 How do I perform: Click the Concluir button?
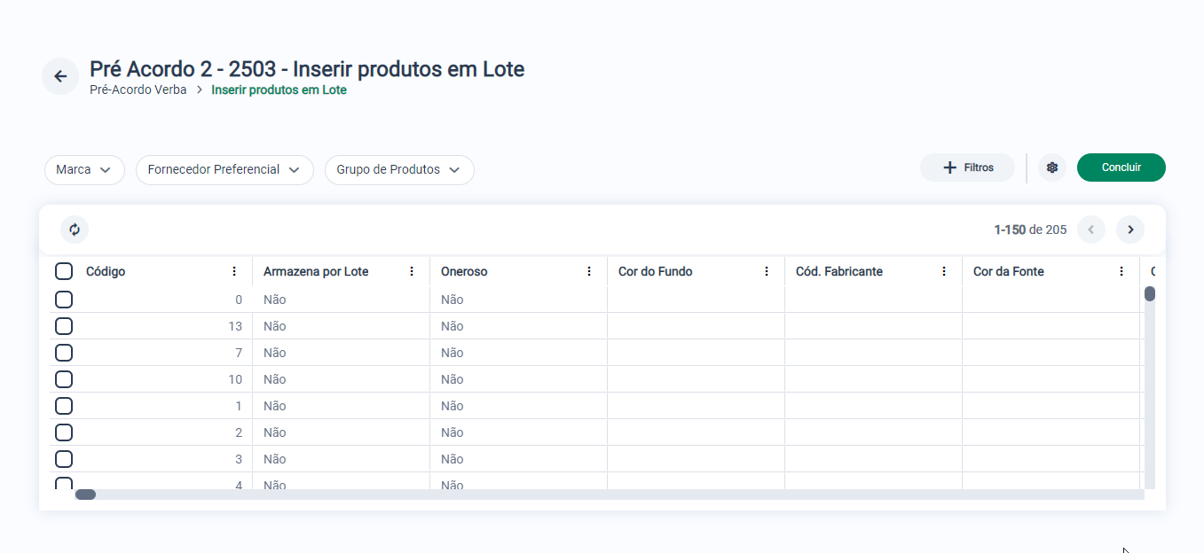[x=1121, y=167]
